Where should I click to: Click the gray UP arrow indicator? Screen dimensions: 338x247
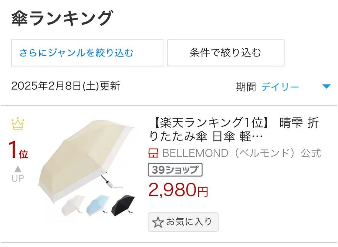(x=17, y=169)
